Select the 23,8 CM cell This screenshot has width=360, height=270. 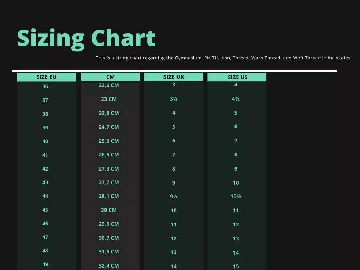click(109, 113)
